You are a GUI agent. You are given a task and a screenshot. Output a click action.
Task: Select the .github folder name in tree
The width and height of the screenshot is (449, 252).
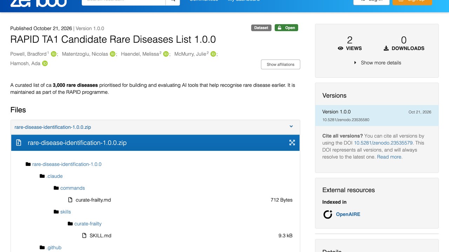pyautogui.click(x=54, y=247)
